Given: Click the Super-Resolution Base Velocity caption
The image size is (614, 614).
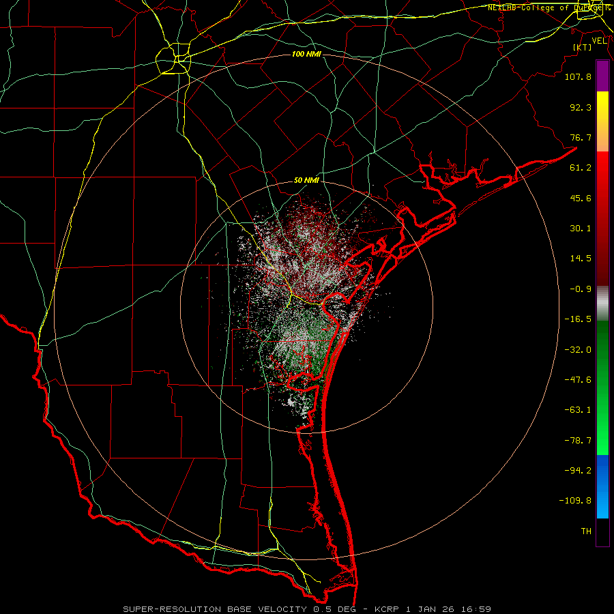Looking at the screenshot, I should (306, 609).
